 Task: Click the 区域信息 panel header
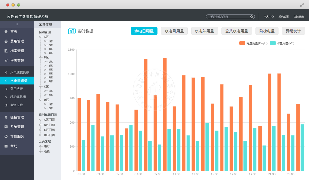click(47, 24)
